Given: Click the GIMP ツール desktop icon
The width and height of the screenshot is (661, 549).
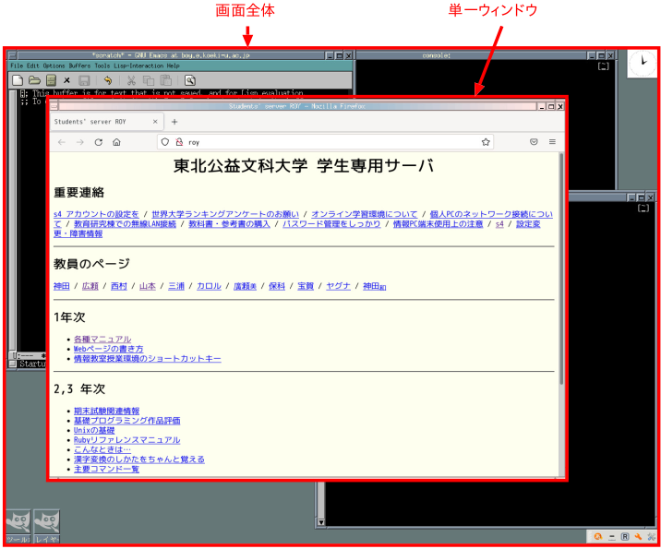Looking at the screenshot, I should pyautogui.click(x=18, y=526).
